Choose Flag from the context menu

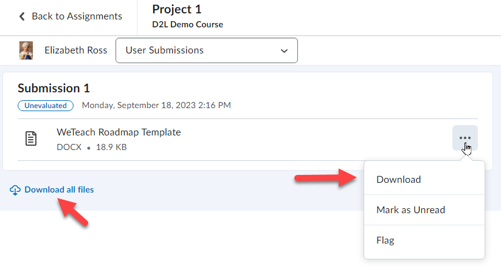coord(385,240)
